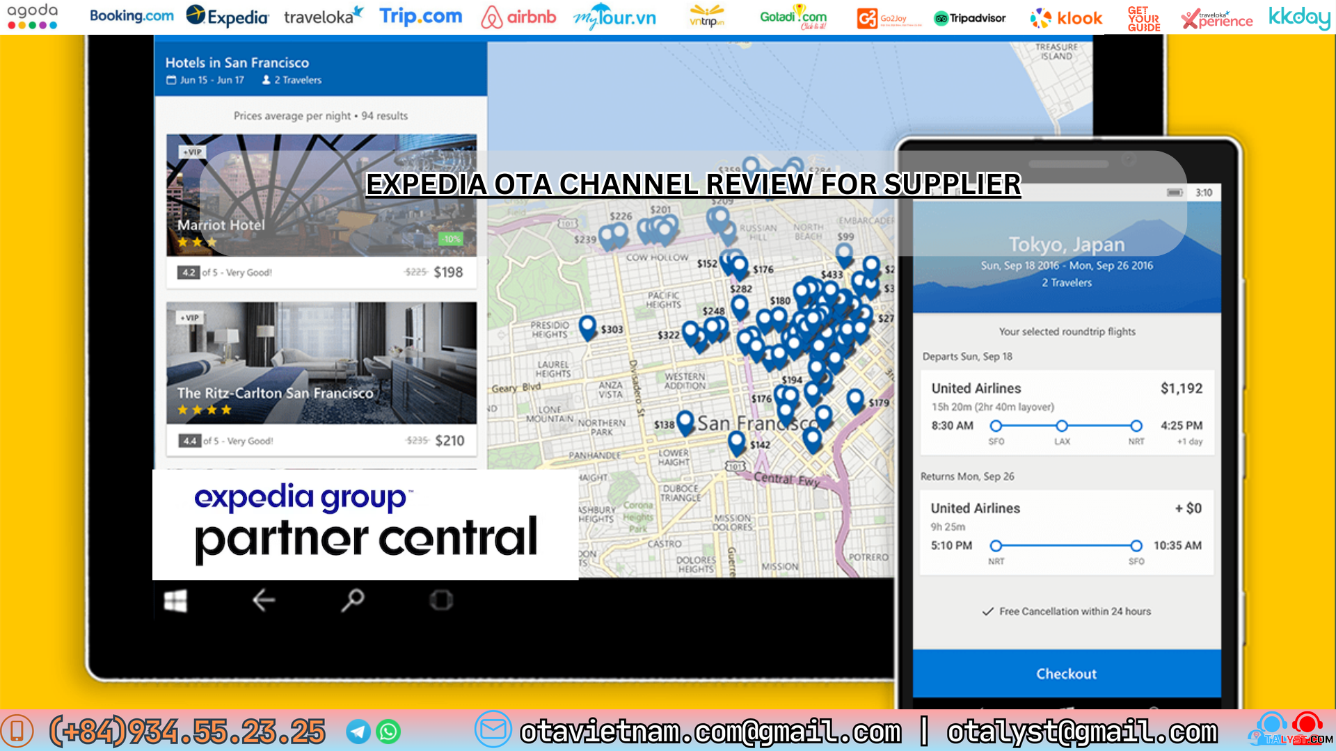This screenshot has height=751, width=1336.
Task: Open the Expedia logo
Action: pos(228,17)
